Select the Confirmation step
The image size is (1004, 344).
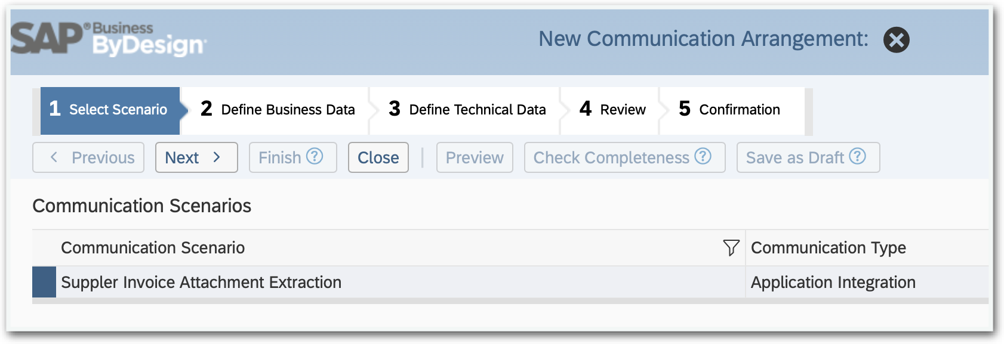point(729,110)
